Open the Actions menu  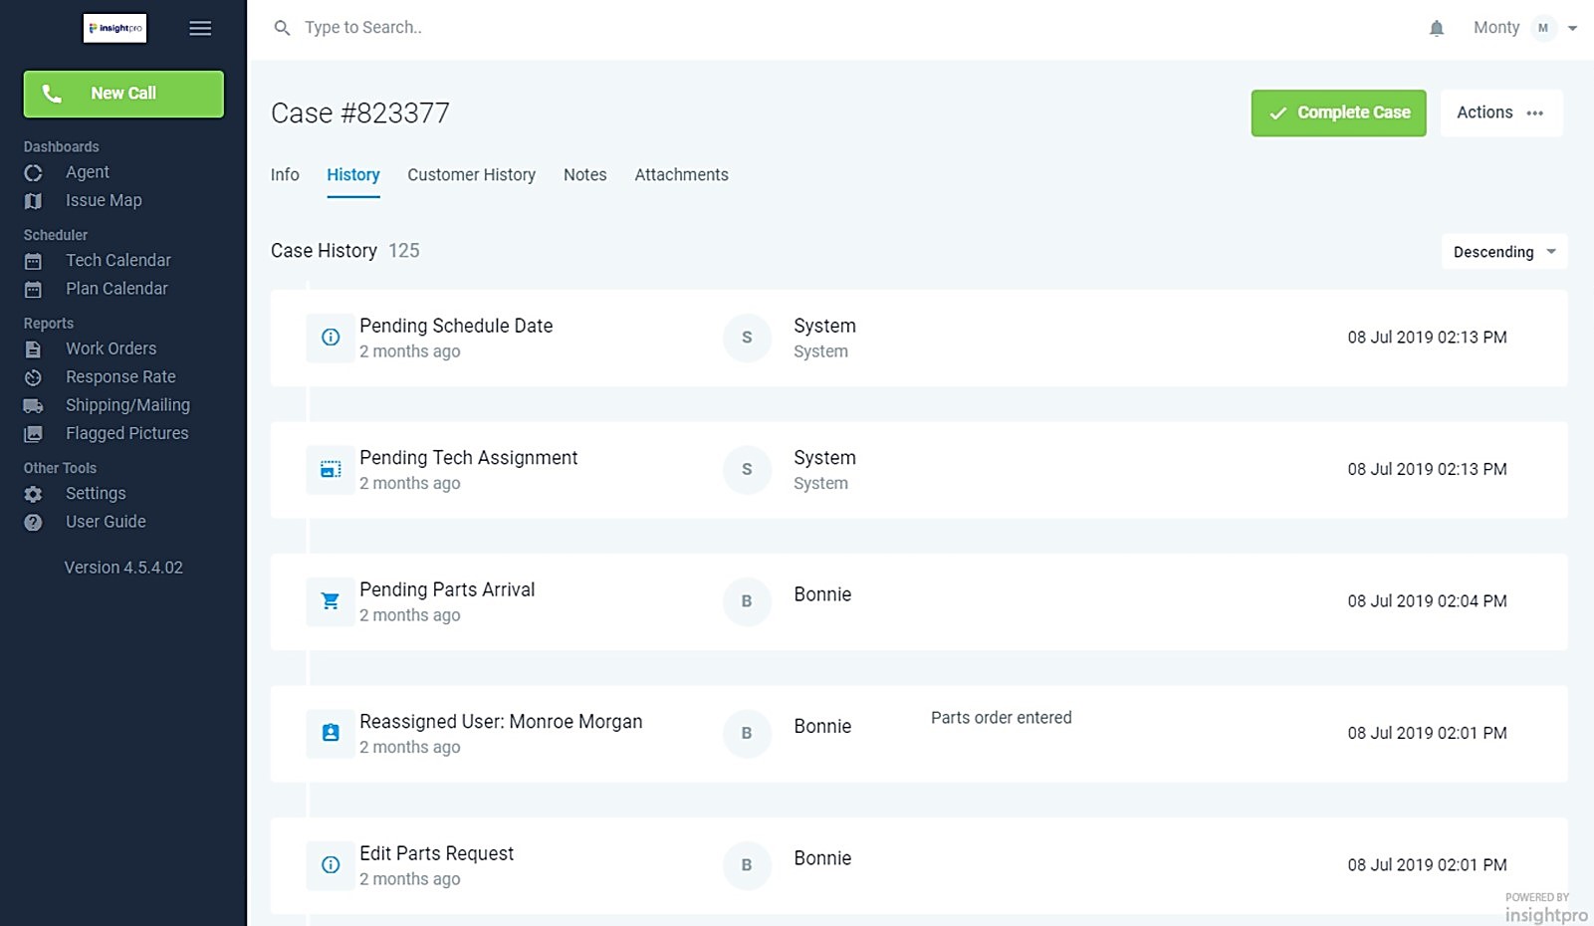(x=1500, y=113)
